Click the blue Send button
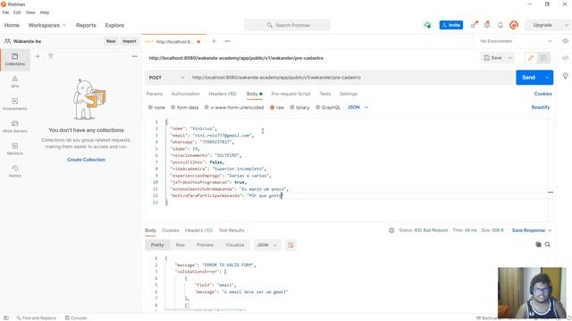 (528, 78)
